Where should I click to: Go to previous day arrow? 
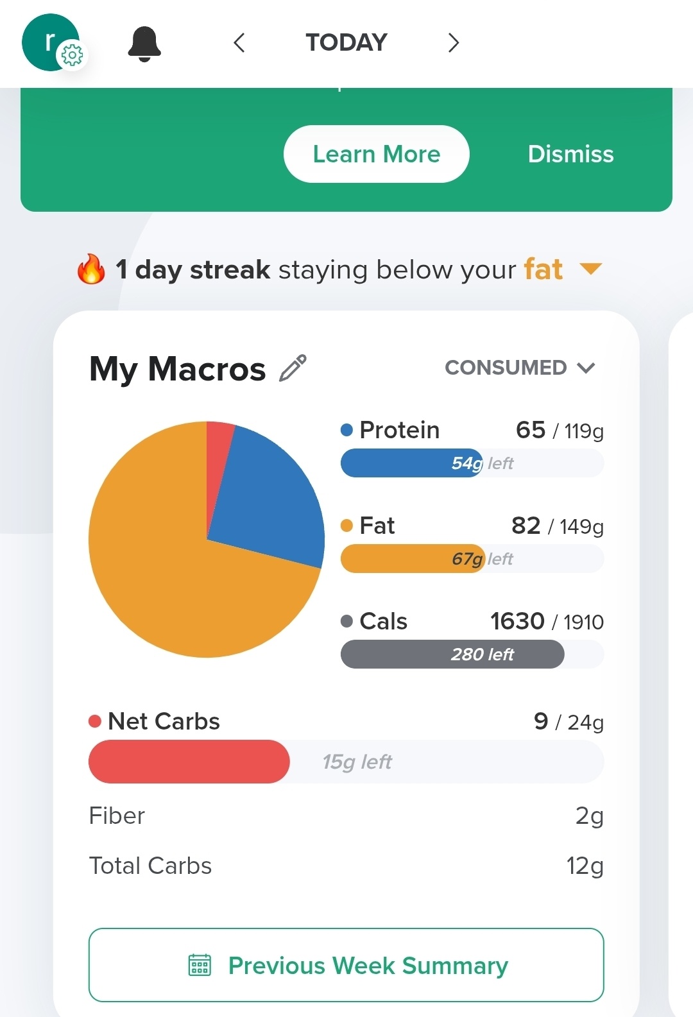point(239,43)
